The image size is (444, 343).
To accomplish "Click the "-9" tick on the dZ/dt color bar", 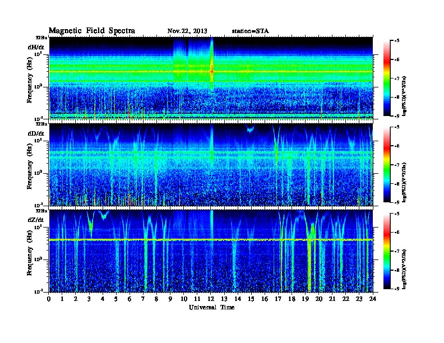I will [397, 289].
